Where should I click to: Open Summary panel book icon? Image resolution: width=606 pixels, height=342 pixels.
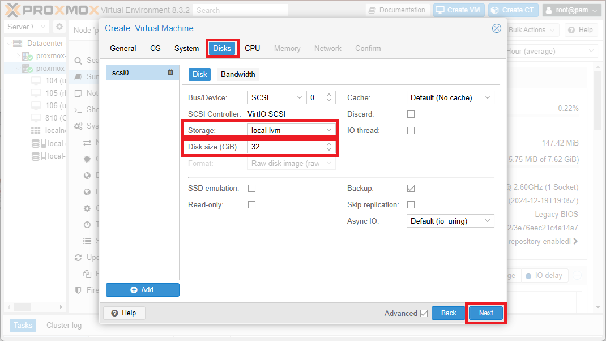(x=78, y=77)
